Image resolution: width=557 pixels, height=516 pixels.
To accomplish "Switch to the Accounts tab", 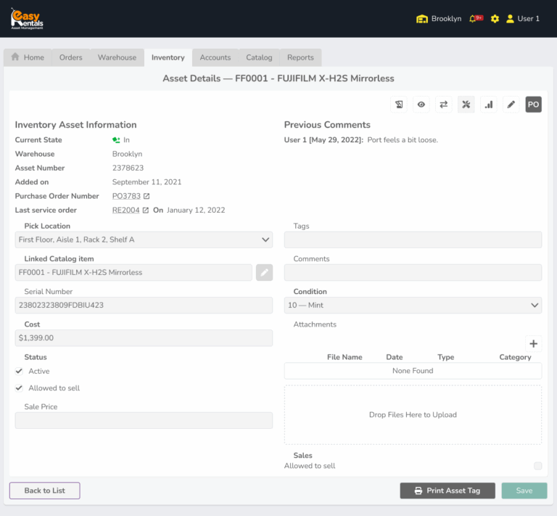I will tap(215, 57).
